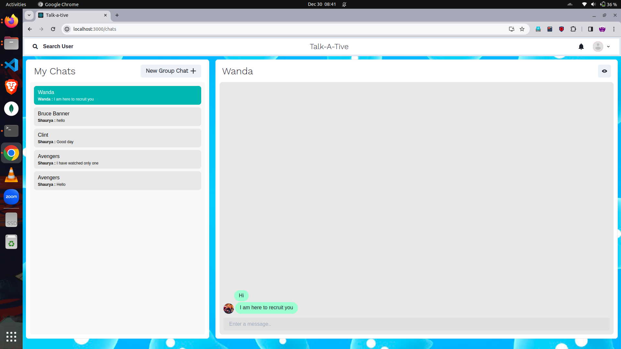Open Wanda's profile with eye icon
The width and height of the screenshot is (621, 349).
[604, 71]
